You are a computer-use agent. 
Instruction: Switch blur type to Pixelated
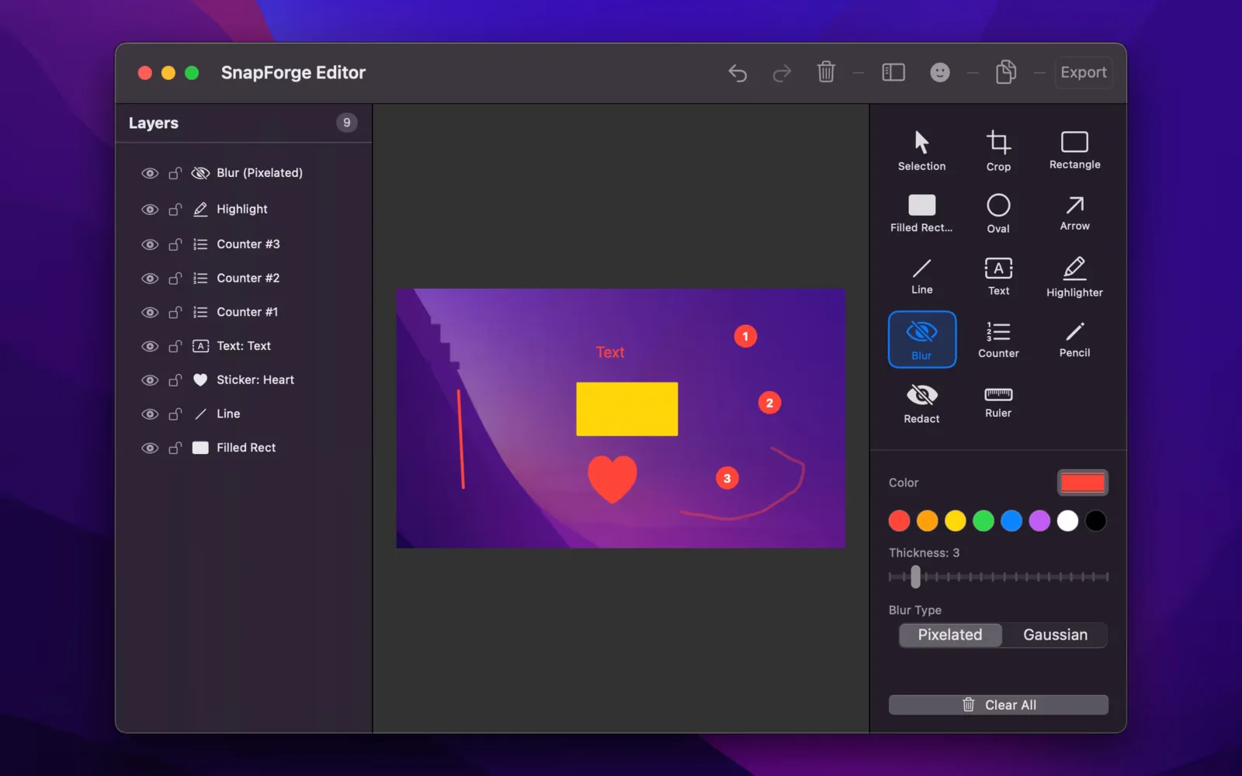click(950, 635)
